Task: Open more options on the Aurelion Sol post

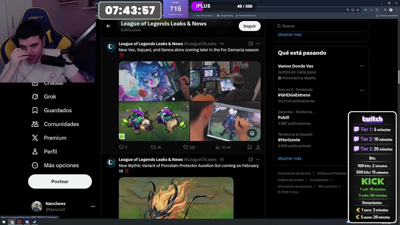Action: pyautogui.click(x=258, y=160)
